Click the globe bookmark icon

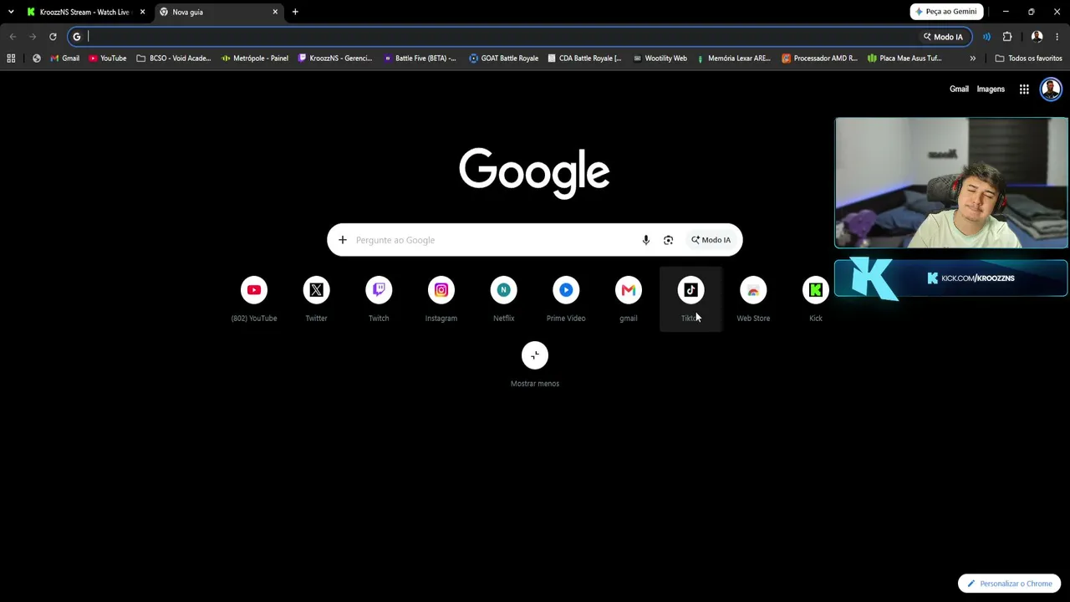(37, 59)
